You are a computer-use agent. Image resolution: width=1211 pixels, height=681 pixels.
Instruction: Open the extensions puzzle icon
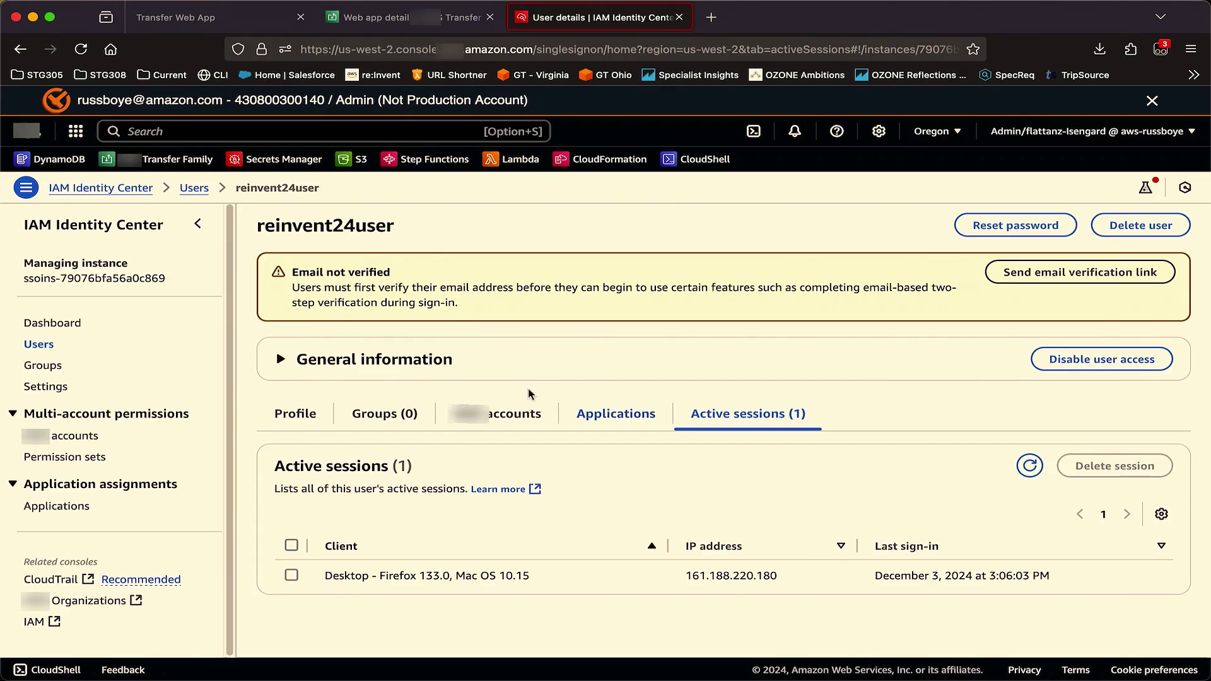[1130, 49]
